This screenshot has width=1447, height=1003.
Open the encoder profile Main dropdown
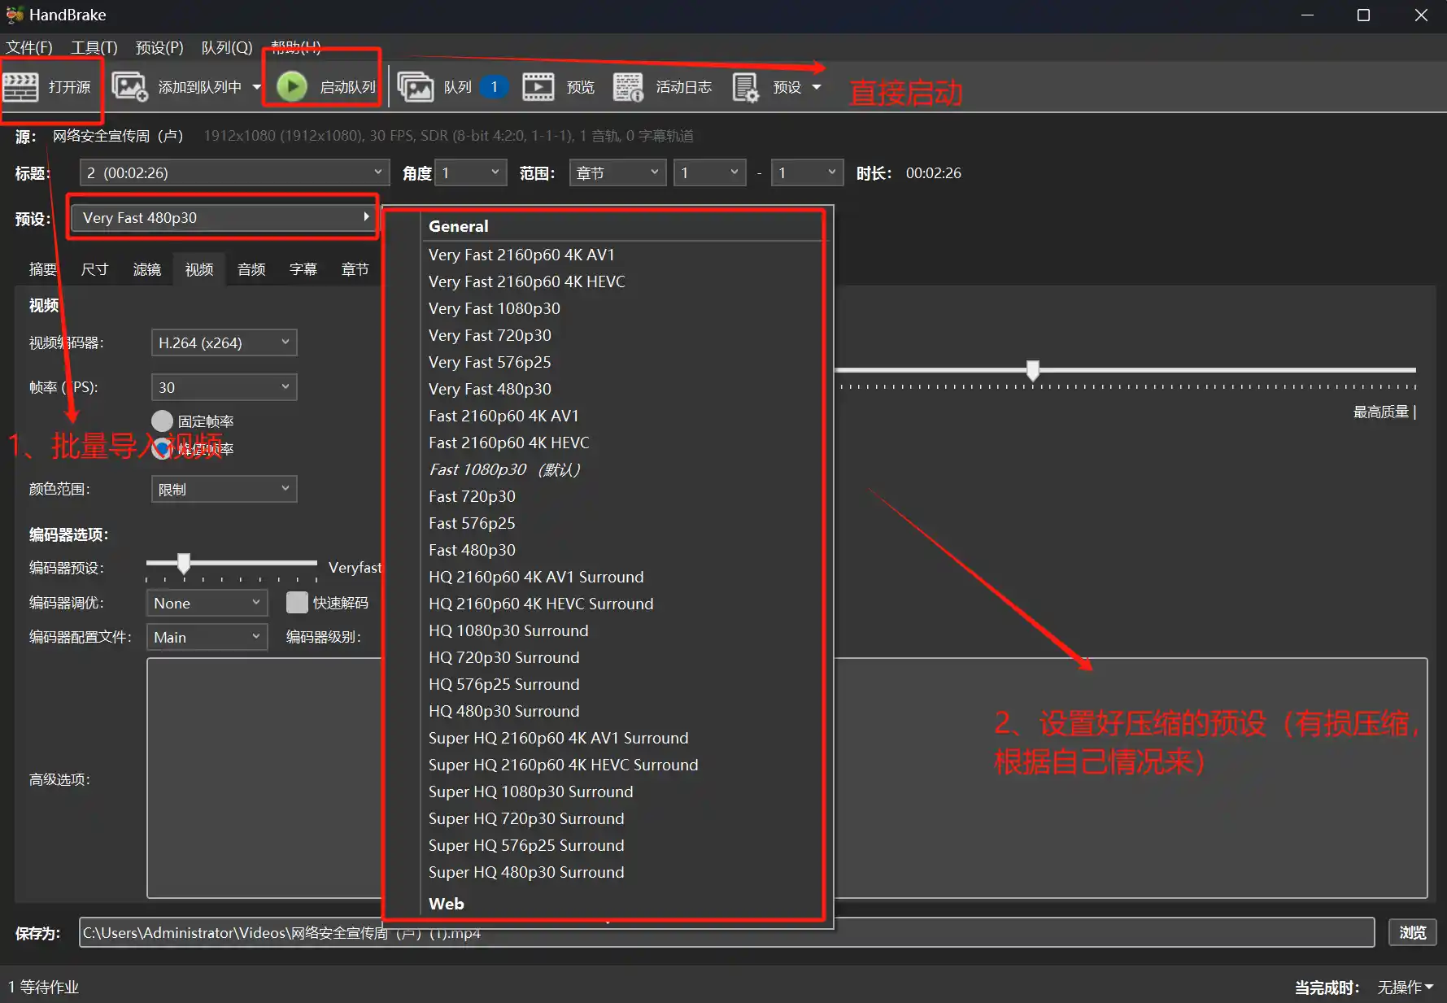click(x=207, y=637)
